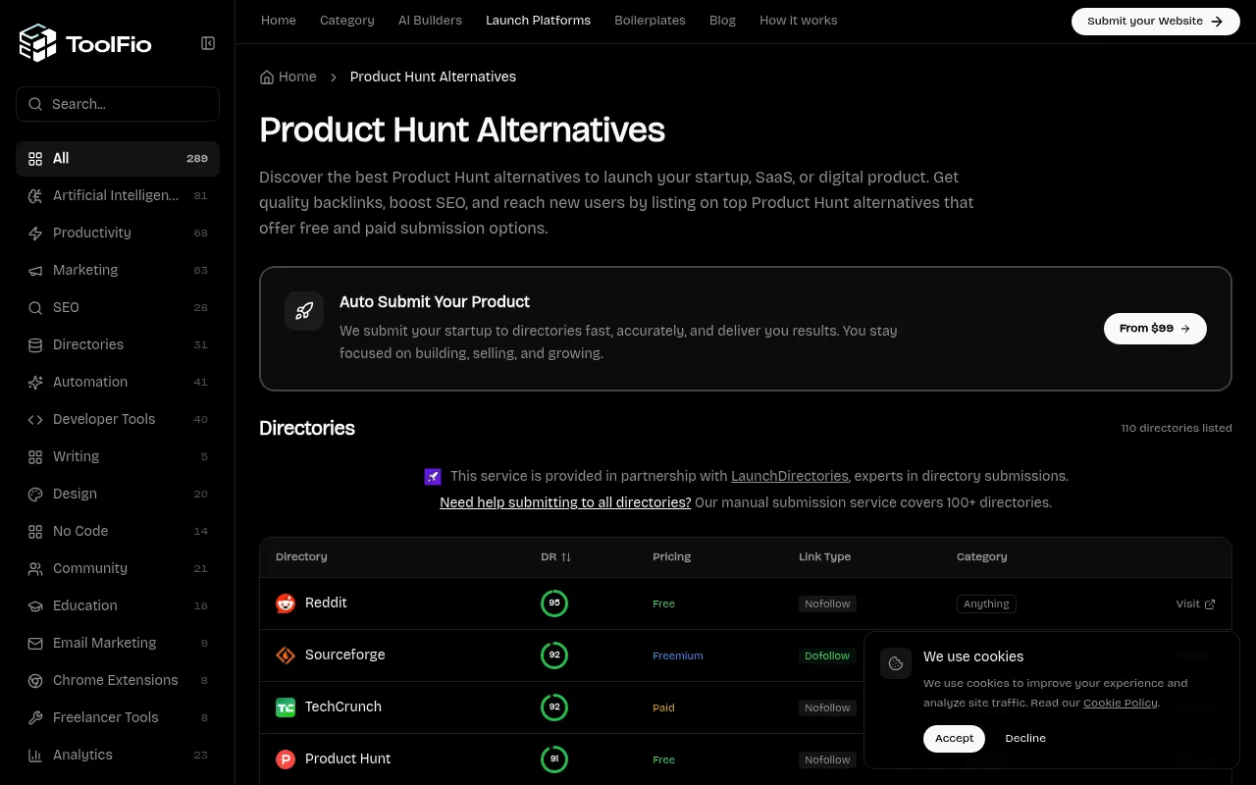Click the Productivity lightning bolt icon
The width and height of the screenshot is (1256, 785).
point(35,234)
